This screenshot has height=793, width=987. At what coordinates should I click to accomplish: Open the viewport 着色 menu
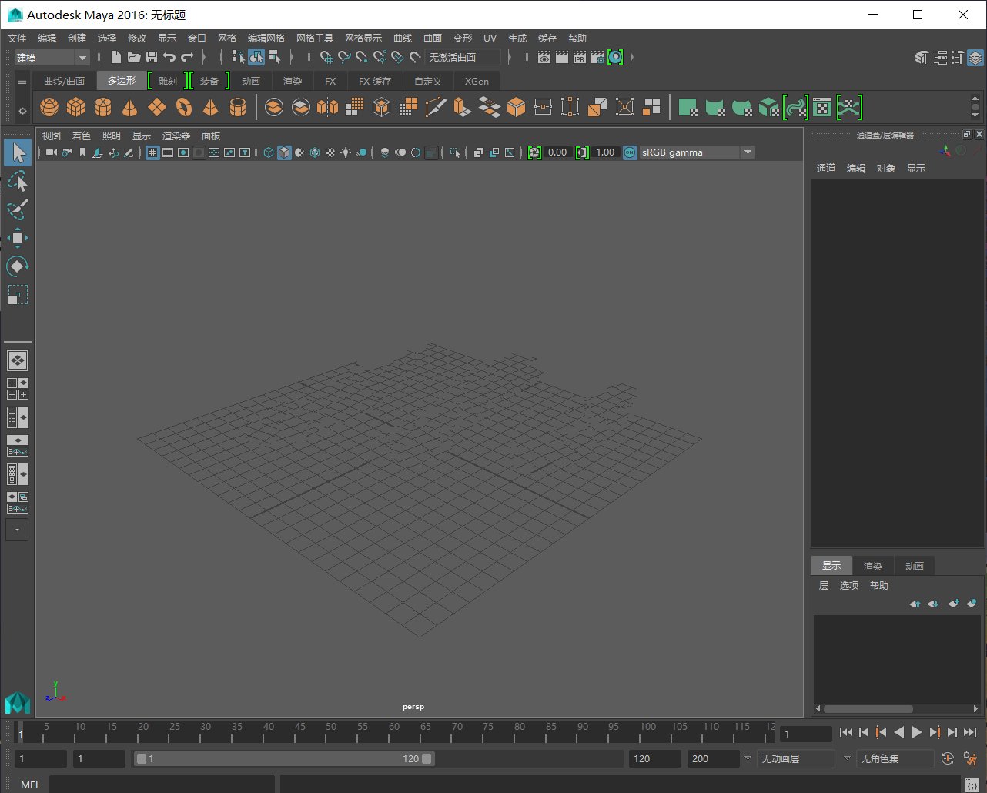click(81, 136)
